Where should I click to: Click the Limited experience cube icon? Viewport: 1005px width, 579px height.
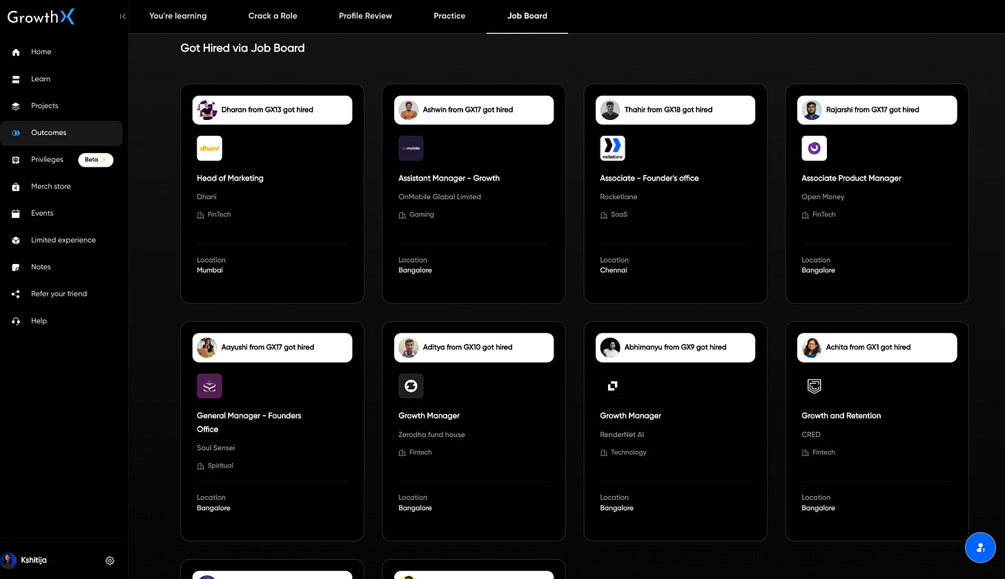(16, 241)
